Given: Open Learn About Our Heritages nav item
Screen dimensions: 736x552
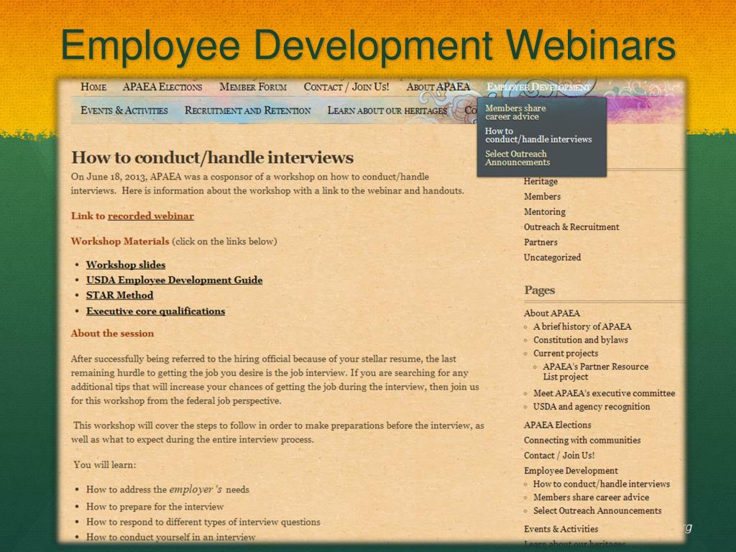Looking at the screenshot, I should [x=387, y=110].
